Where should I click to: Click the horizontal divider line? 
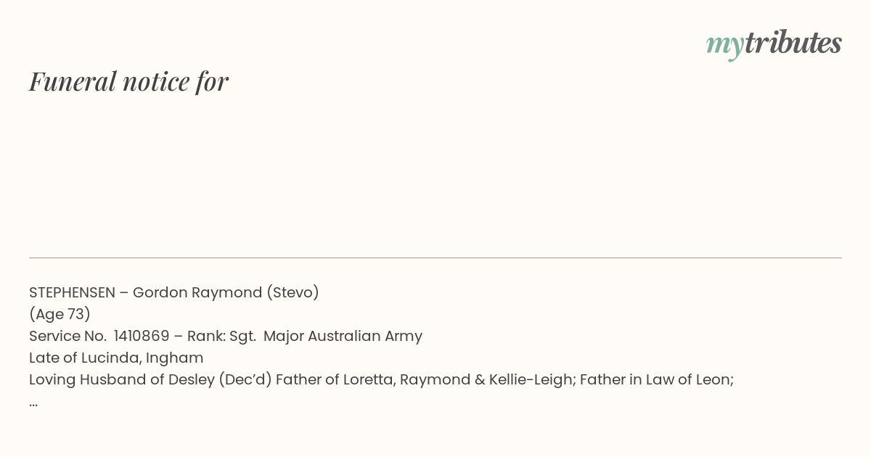435,258
